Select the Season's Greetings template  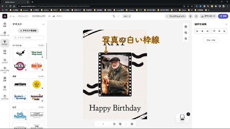click(x=20, y=97)
